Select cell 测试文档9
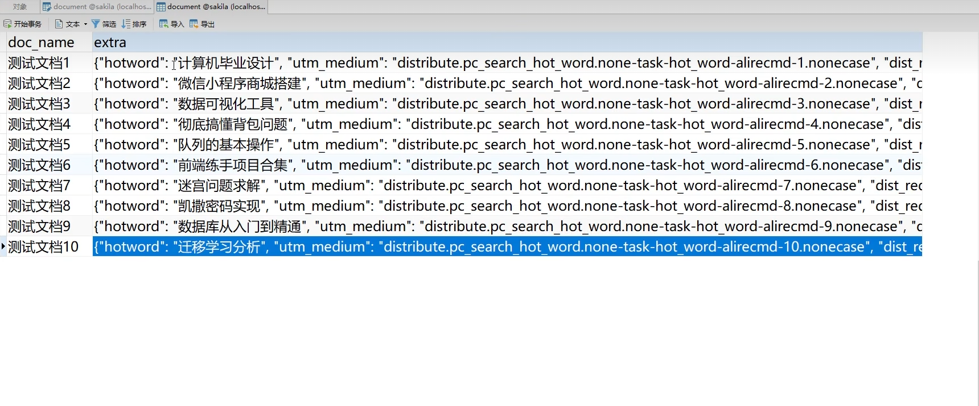Viewport: 979px width, 406px height. pyautogui.click(x=50, y=227)
